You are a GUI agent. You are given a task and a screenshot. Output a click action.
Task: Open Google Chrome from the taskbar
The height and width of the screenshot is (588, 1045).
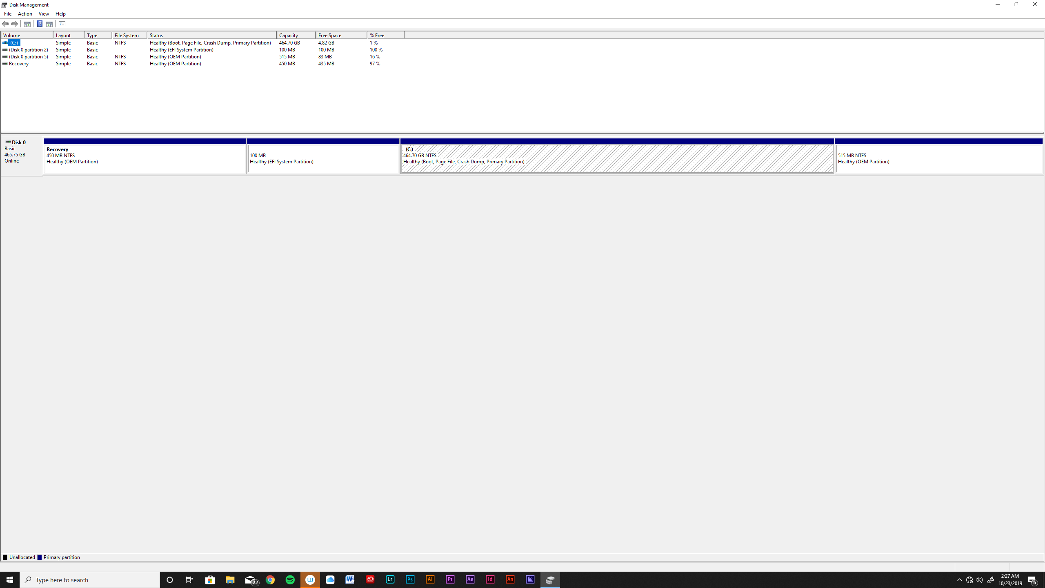click(271, 579)
